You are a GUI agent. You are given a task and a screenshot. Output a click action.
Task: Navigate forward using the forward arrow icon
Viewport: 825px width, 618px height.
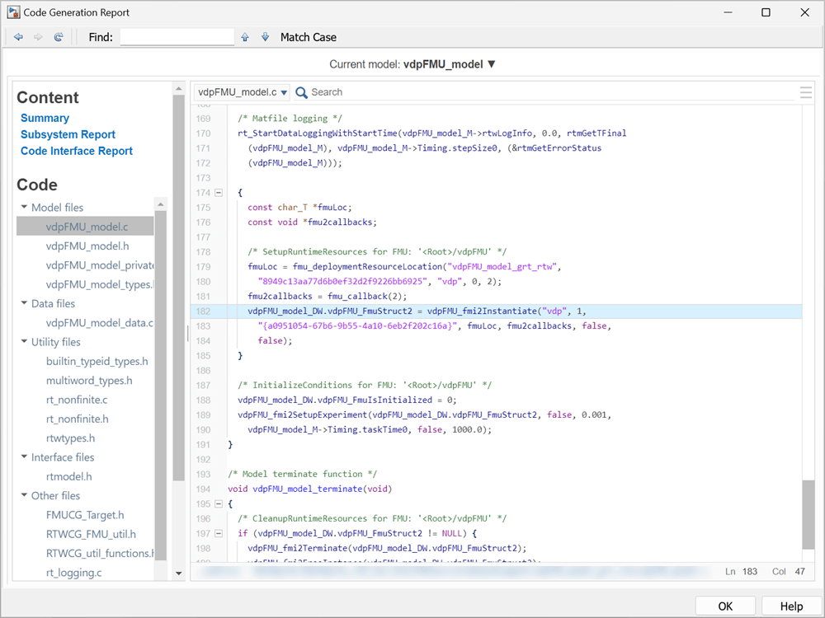(38, 37)
